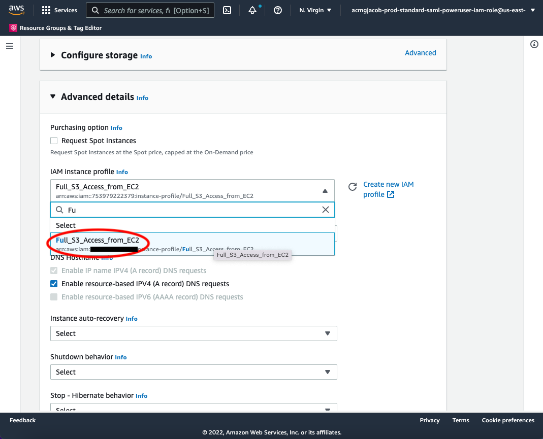Open the notifications bell
Viewport: 543px width, 439px height.
(x=252, y=10)
